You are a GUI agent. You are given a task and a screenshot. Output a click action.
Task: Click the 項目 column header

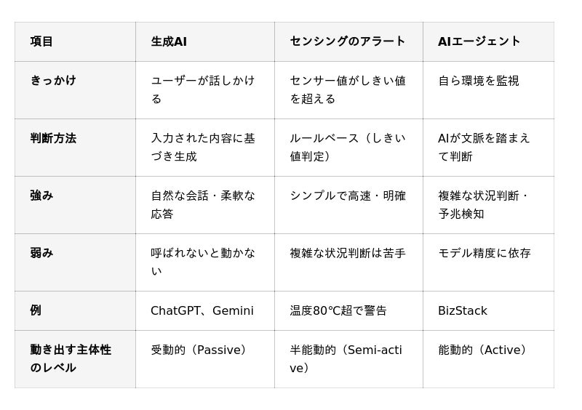75,41
